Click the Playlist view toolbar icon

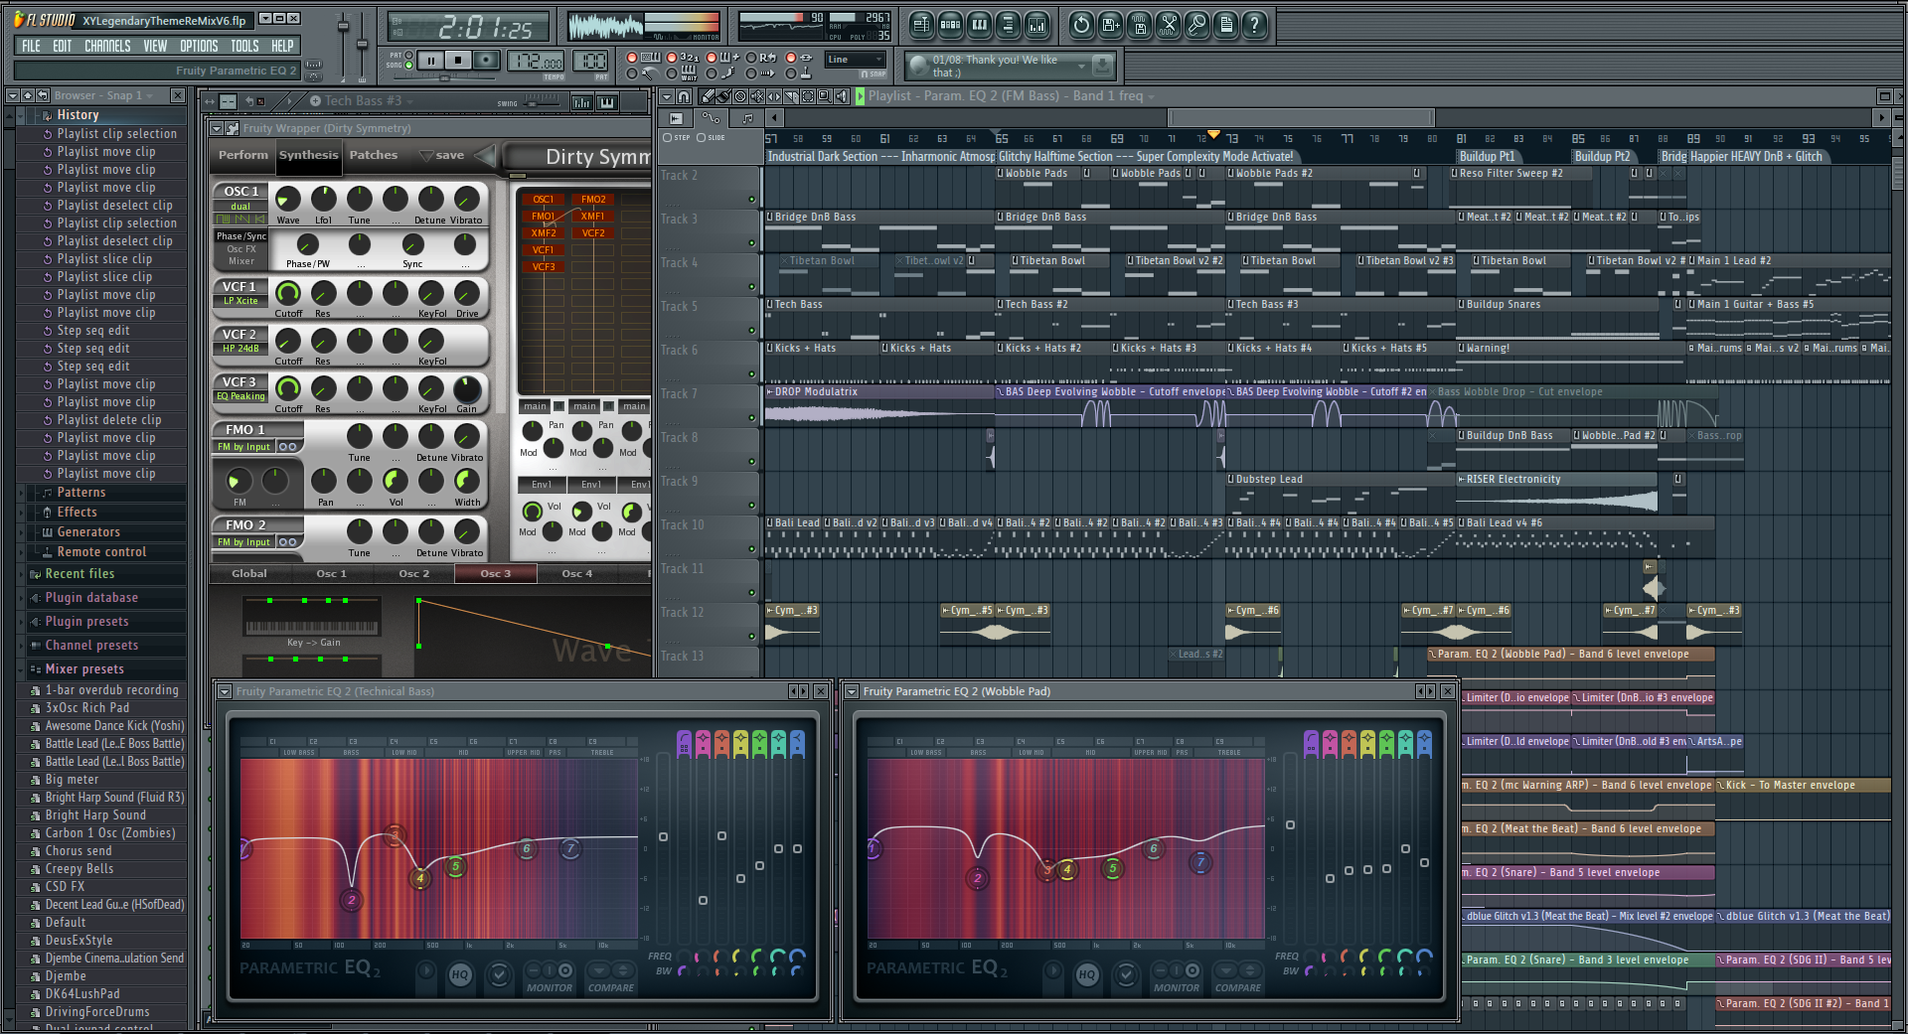[921, 25]
